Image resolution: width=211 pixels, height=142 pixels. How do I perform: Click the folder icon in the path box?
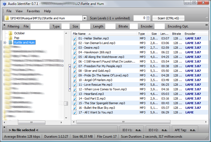click(x=7, y=18)
